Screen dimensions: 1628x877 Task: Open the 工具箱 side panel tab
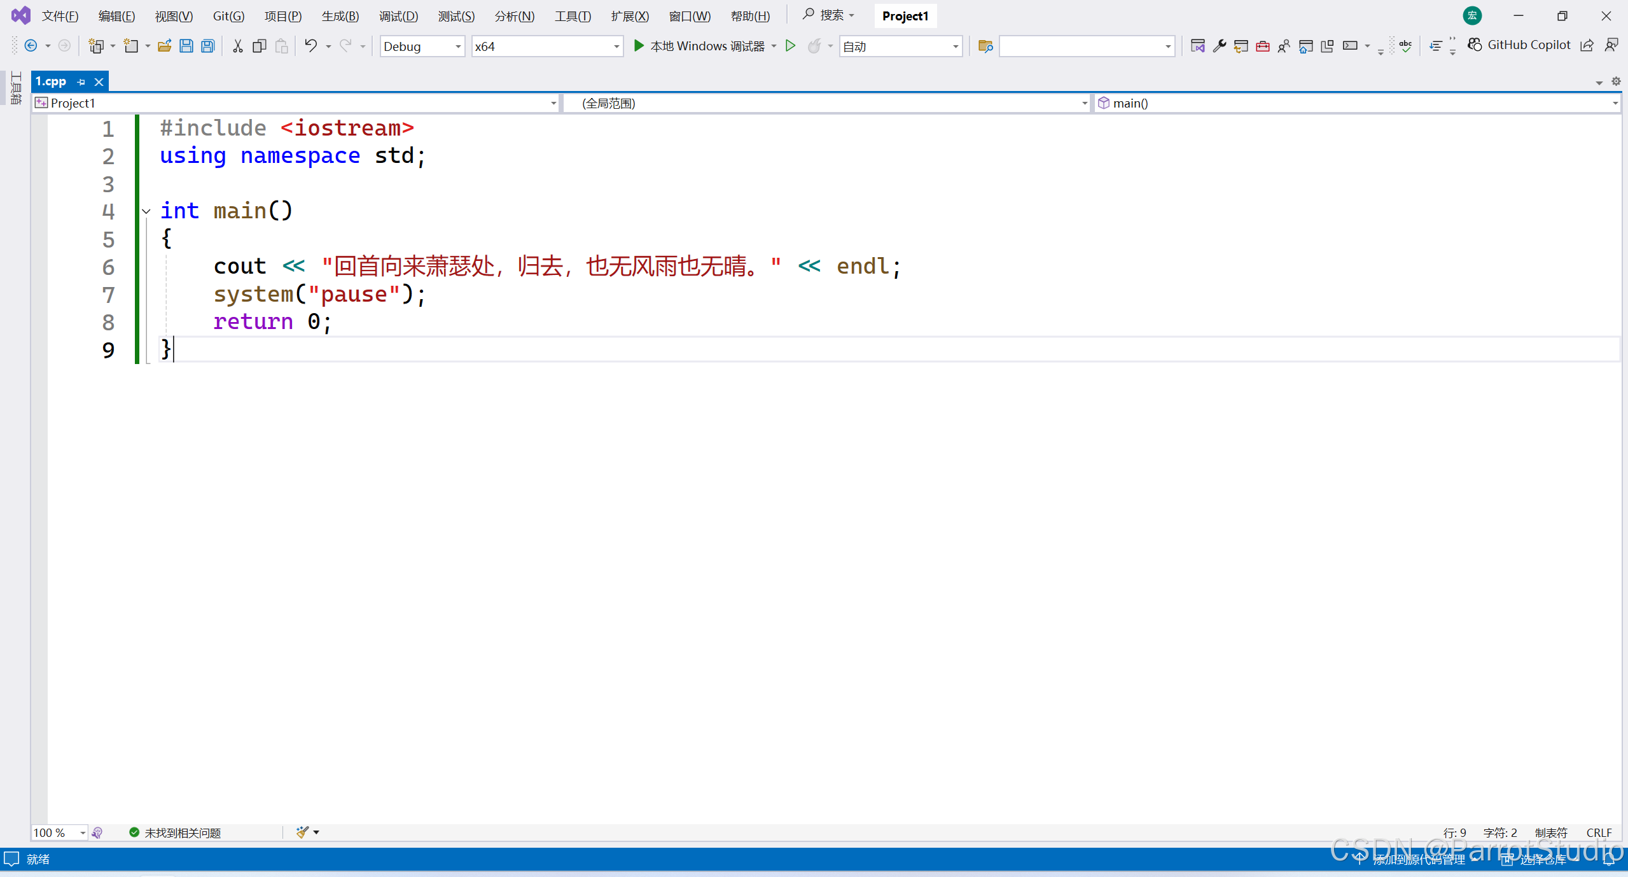click(16, 88)
